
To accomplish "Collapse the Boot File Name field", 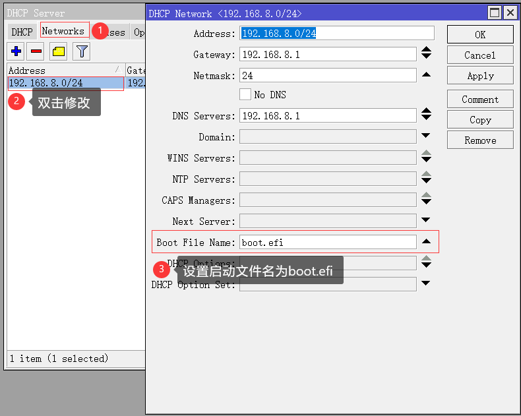I will click(426, 242).
